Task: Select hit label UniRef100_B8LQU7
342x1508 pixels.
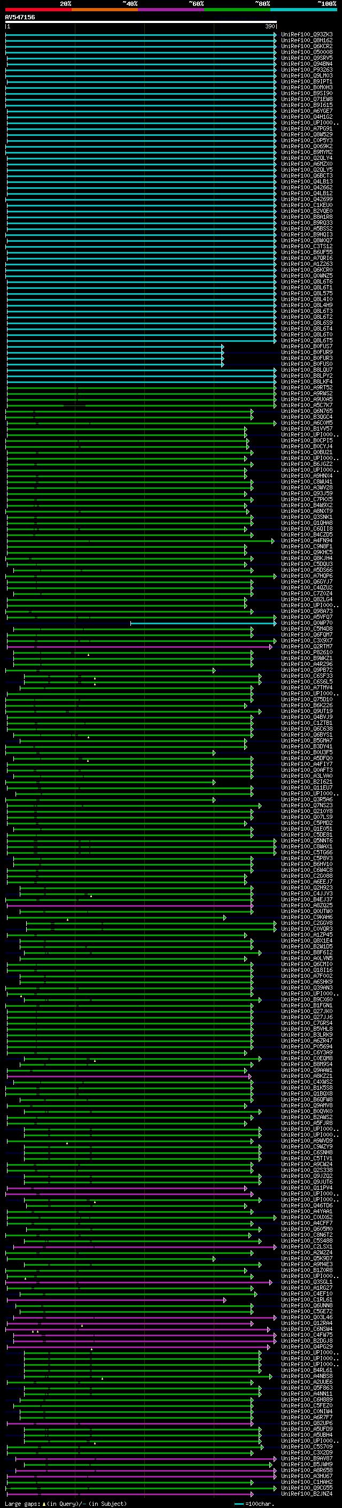Action: [307, 370]
